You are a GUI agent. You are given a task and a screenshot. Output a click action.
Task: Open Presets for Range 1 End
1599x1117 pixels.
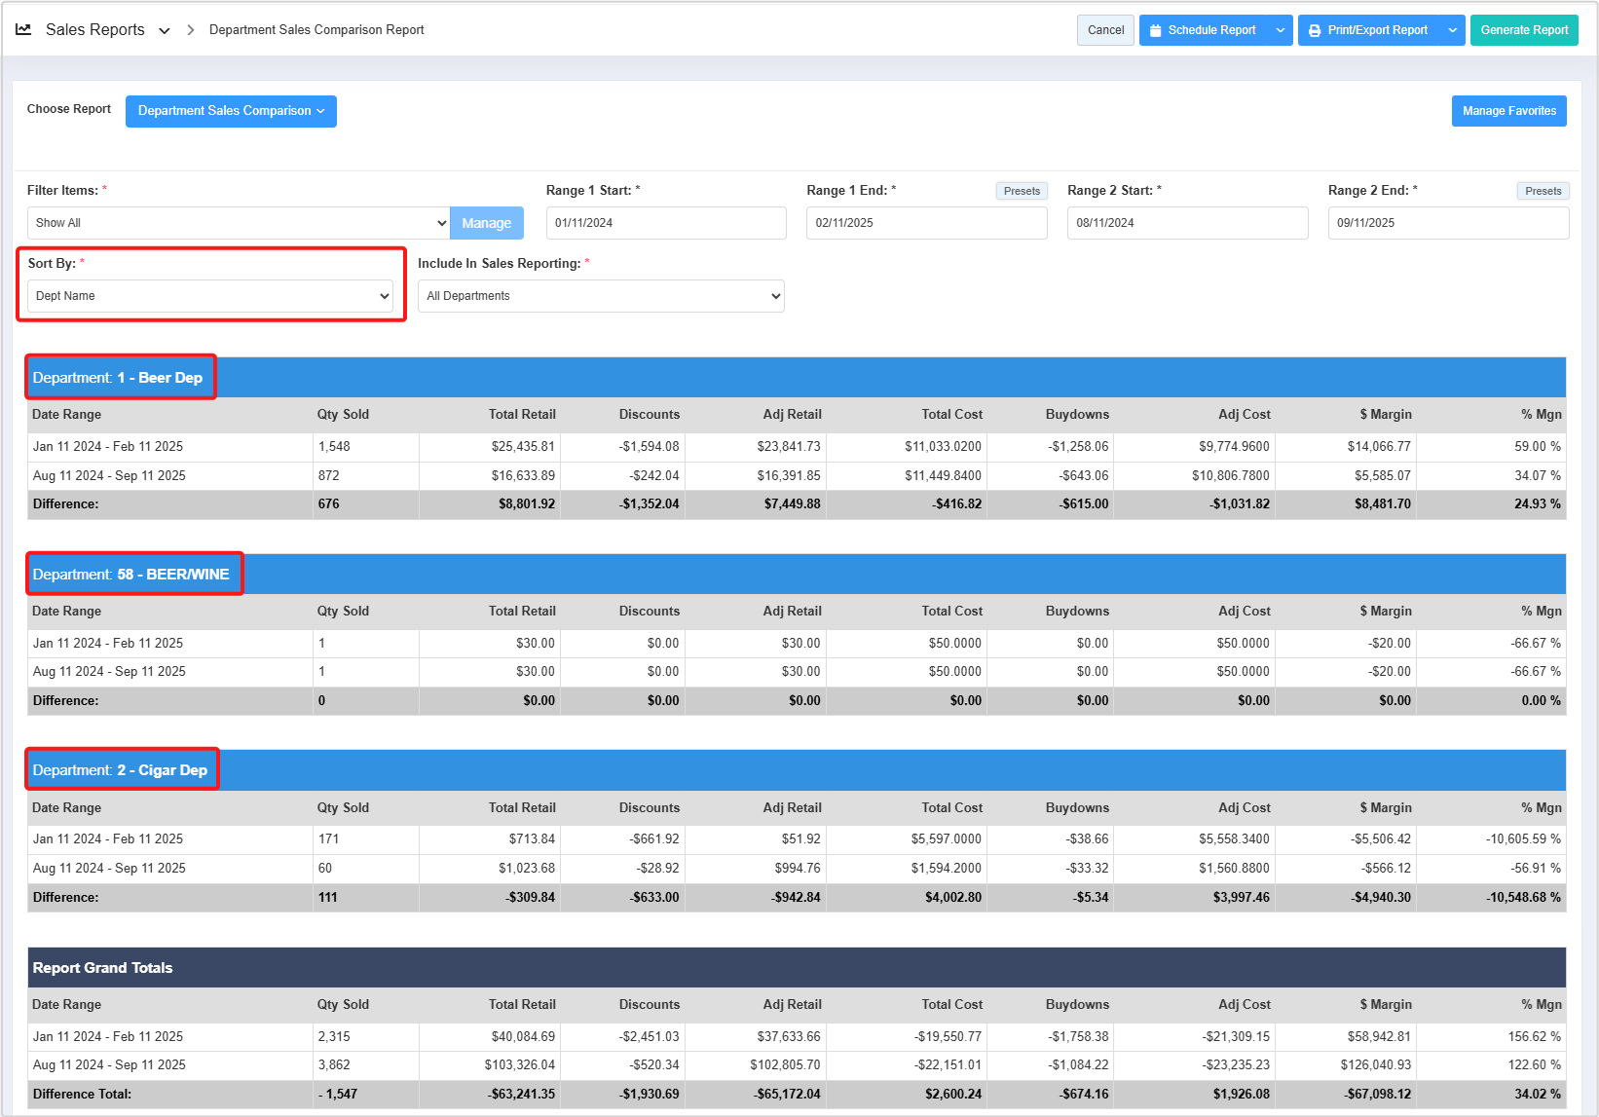click(1022, 191)
